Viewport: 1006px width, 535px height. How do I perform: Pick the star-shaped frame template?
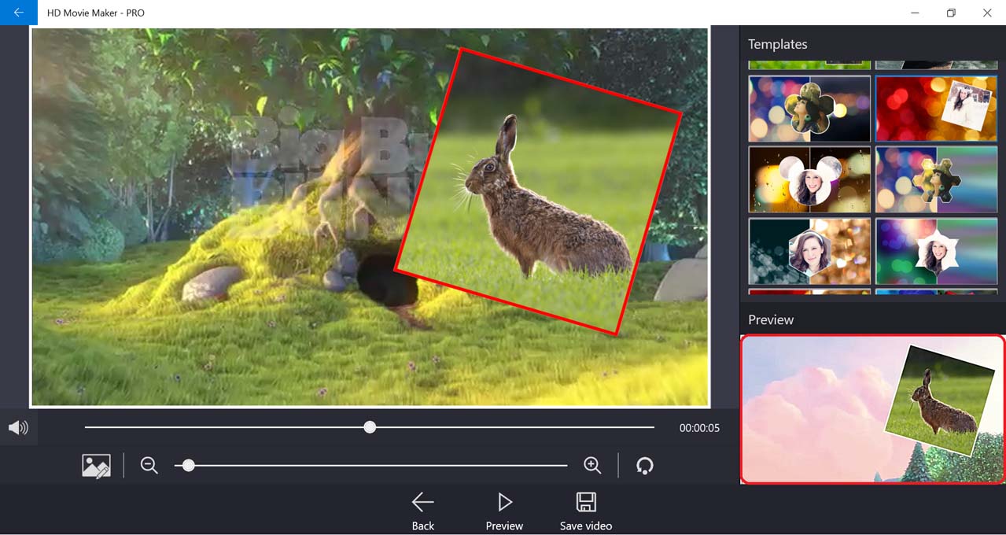(936, 251)
